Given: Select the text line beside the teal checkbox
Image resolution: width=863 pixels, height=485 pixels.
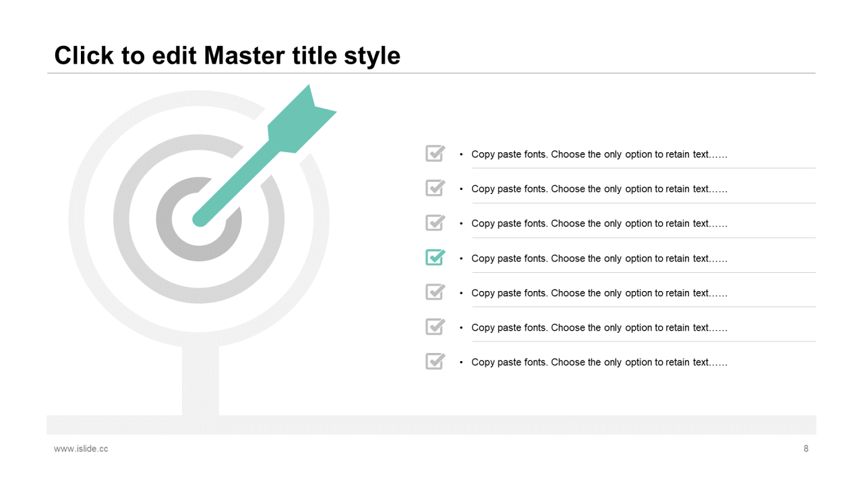Looking at the screenshot, I should [599, 259].
